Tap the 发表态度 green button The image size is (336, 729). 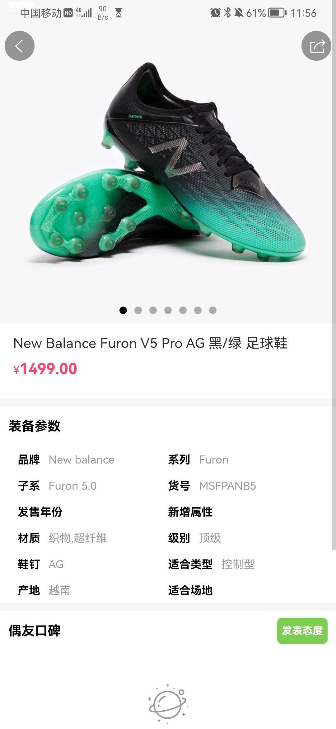(x=302, y=631)
